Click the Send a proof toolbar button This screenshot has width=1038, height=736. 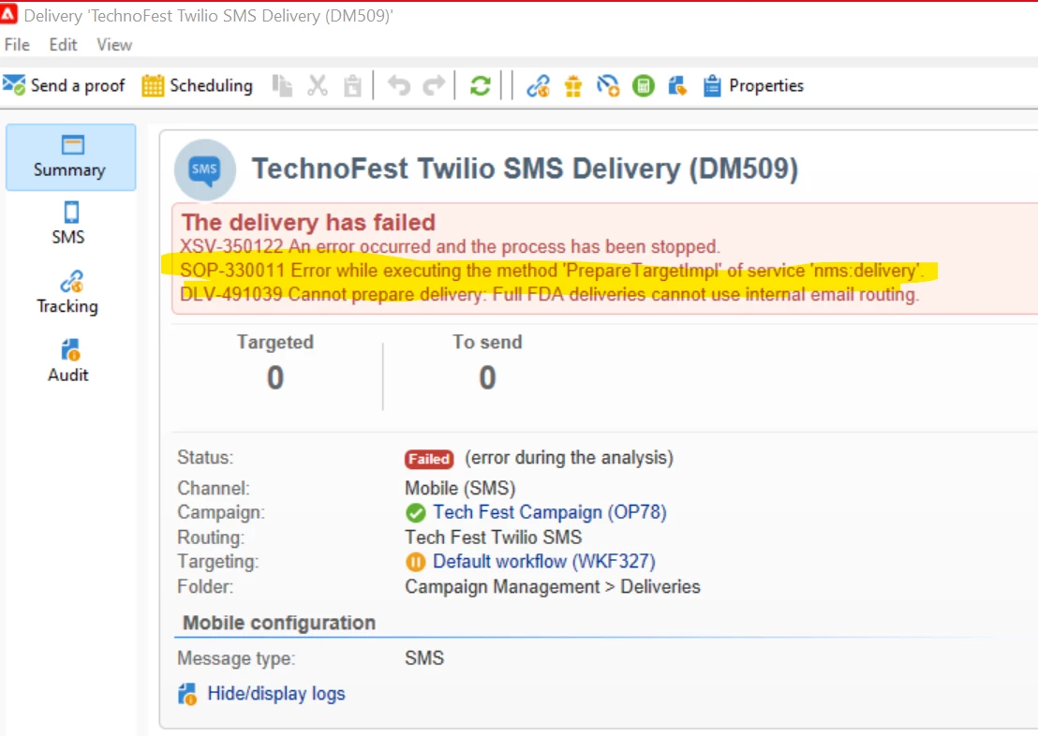pyautogui.click(x=64, y=85)
